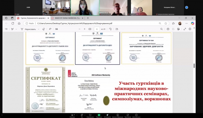This screenshot has width=203, height=118.
Task: Toggle the page view layout icon
Action: [x=117, y=29]
